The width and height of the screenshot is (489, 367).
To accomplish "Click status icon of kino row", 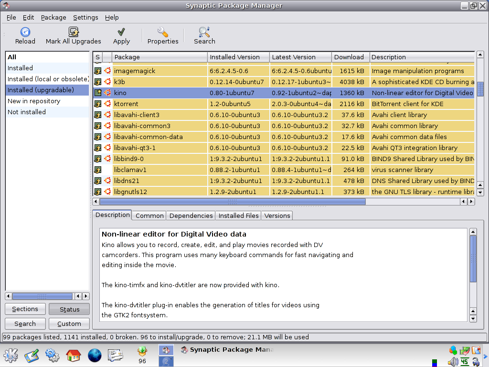I will click(98, 93).
